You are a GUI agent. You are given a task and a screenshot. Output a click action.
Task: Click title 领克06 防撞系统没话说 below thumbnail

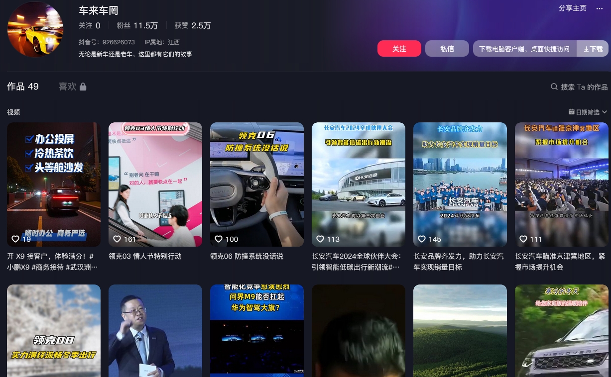click(x=246, y=256)
